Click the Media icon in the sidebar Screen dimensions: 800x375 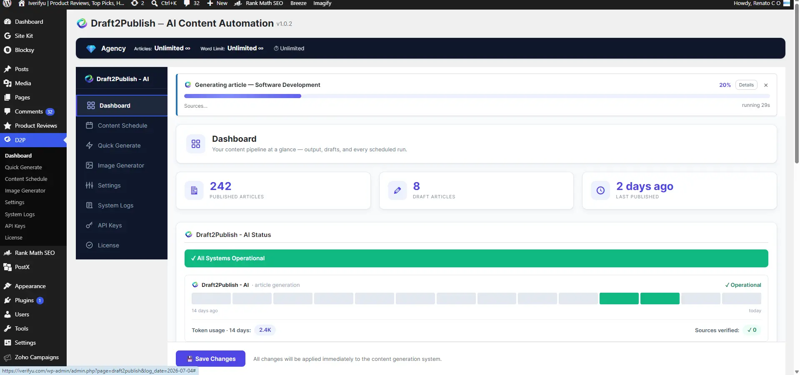(x=7, y=83)
